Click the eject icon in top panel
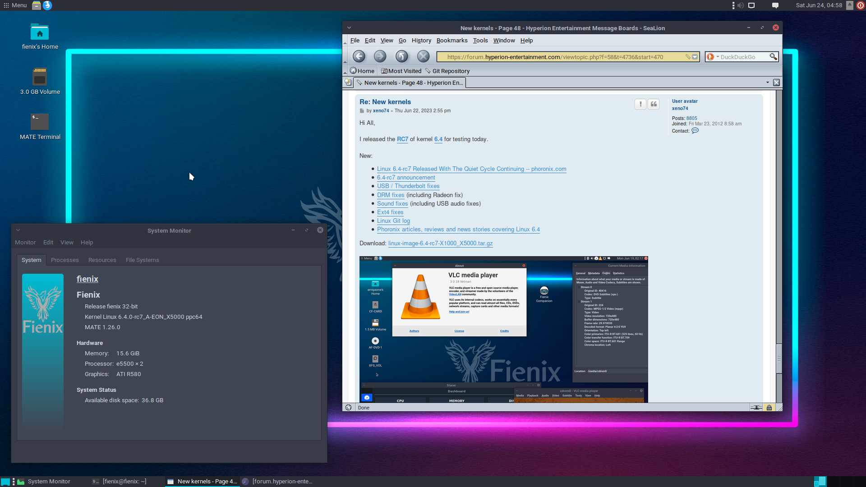This screenshot has width=866, height=487. point(849,5)
